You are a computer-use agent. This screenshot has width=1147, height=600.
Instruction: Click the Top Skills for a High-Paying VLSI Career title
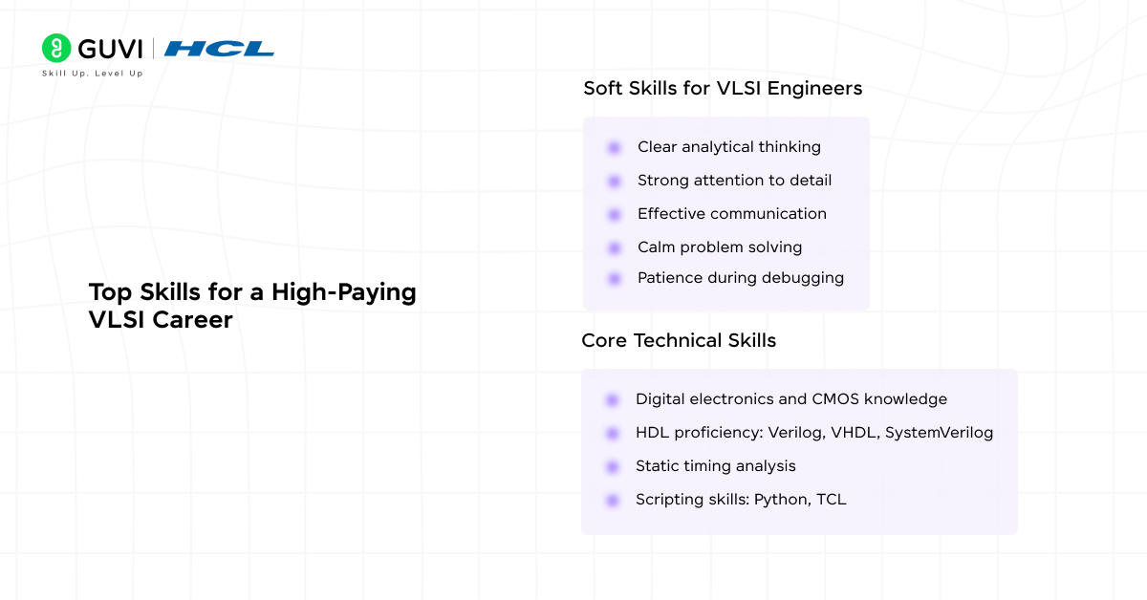point(252,306)
